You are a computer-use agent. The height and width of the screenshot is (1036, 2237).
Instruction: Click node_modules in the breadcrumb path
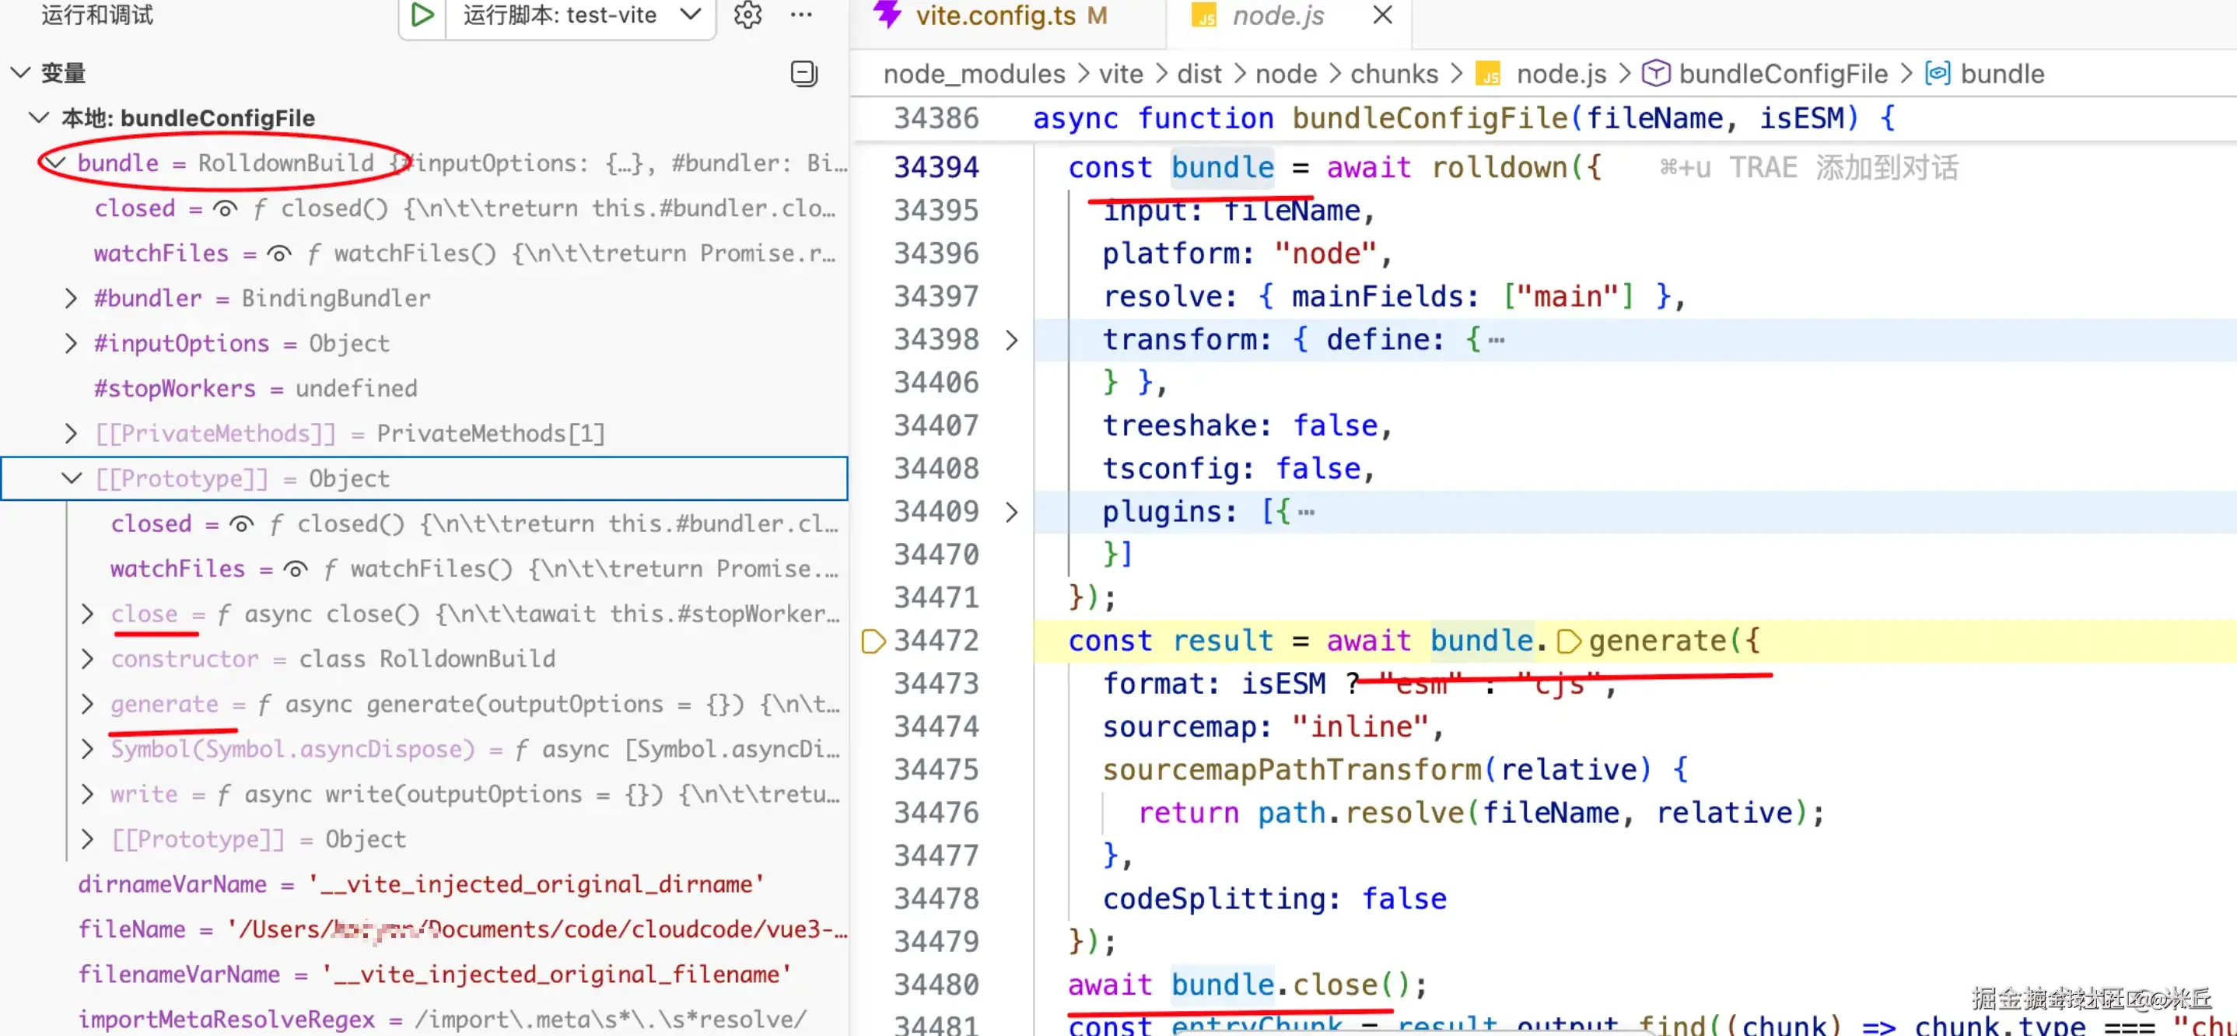(974, 74)
